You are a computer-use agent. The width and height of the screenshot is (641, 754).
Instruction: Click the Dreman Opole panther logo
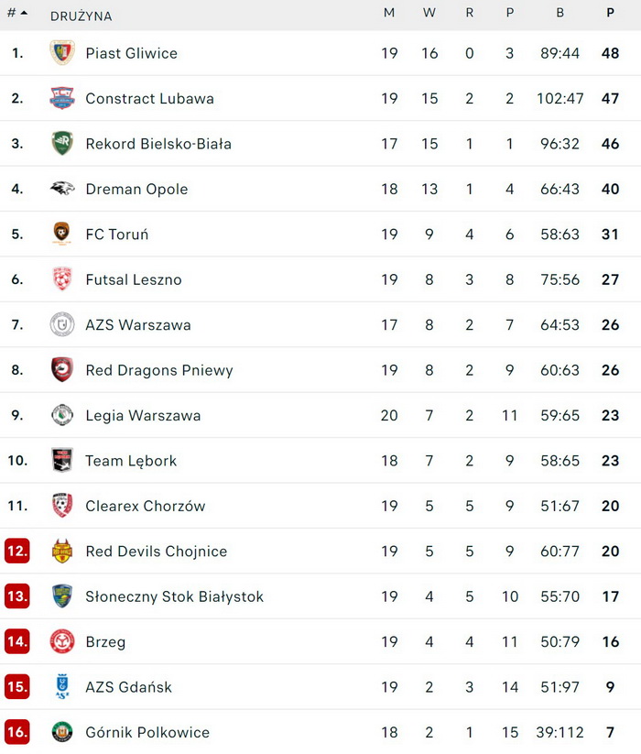(x=62, y=189)
